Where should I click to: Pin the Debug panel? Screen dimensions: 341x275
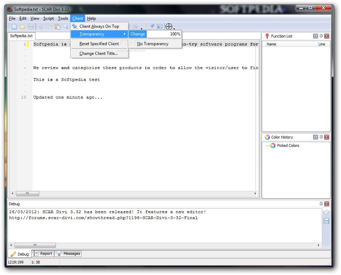tap(321, 204)
